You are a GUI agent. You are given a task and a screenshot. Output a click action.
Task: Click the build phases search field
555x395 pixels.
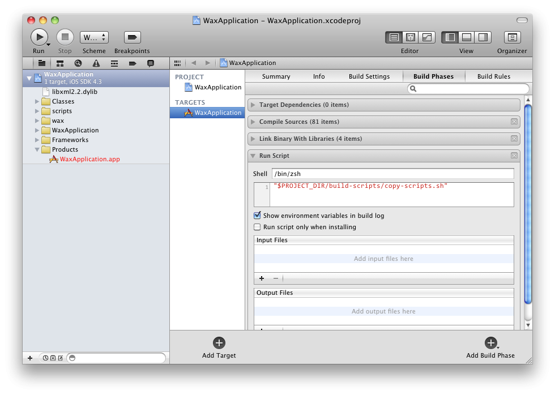click(468, 88)
